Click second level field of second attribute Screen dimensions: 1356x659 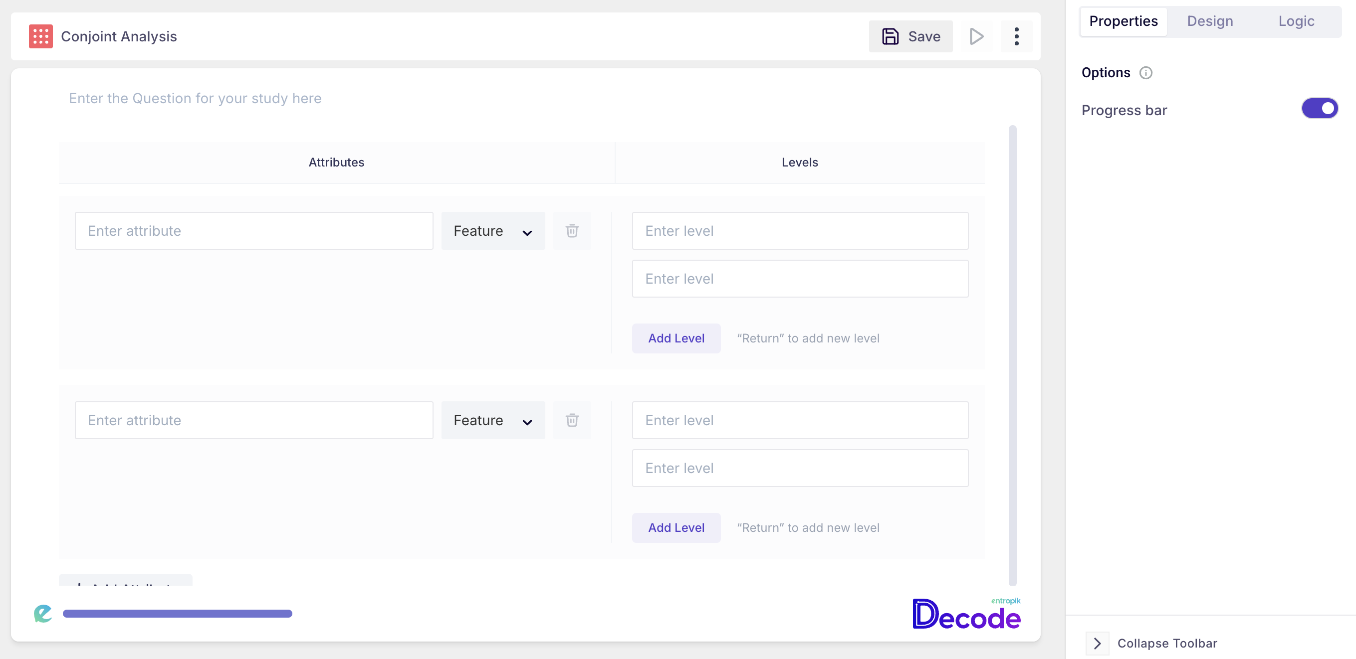click(800, 468)
